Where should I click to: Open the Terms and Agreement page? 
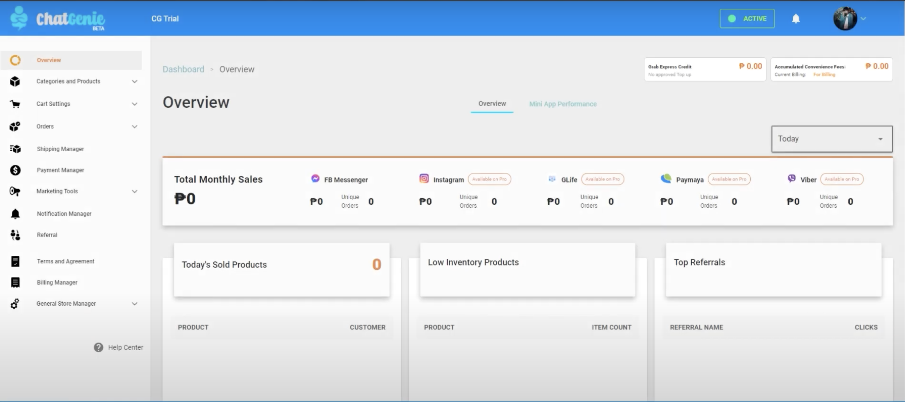click(65, 261)
